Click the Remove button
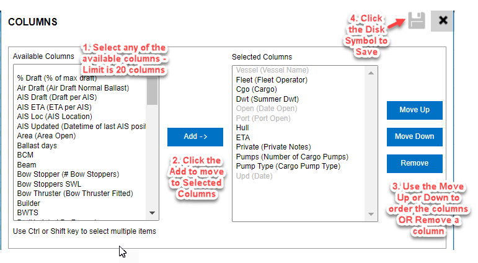The image size is (478, 263). 414,163
